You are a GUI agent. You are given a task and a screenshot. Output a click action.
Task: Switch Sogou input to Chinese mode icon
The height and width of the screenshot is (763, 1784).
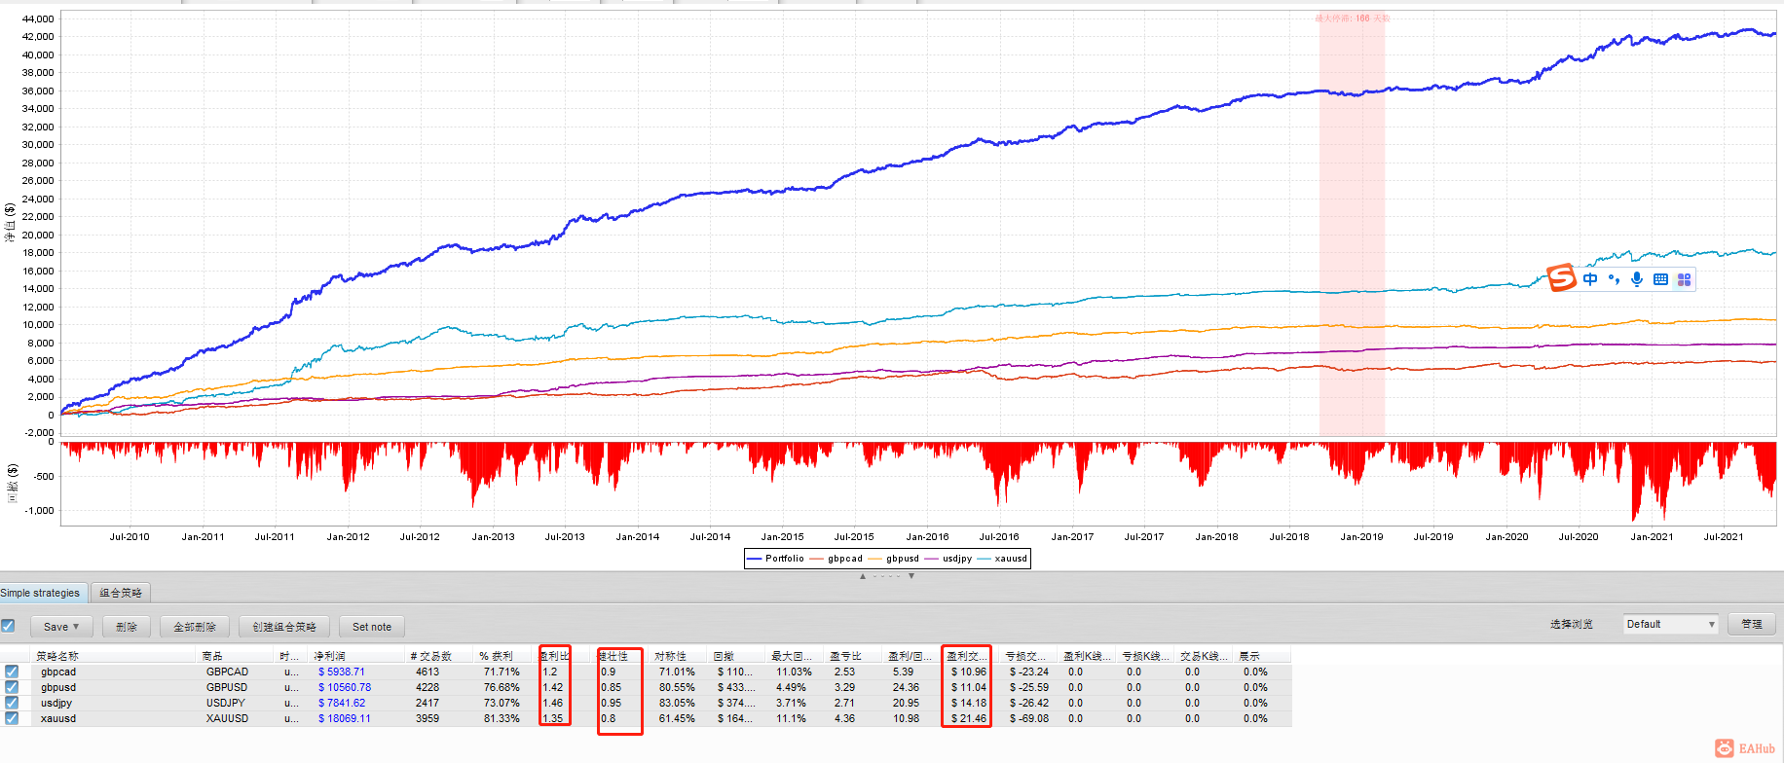pos(1590,279)
